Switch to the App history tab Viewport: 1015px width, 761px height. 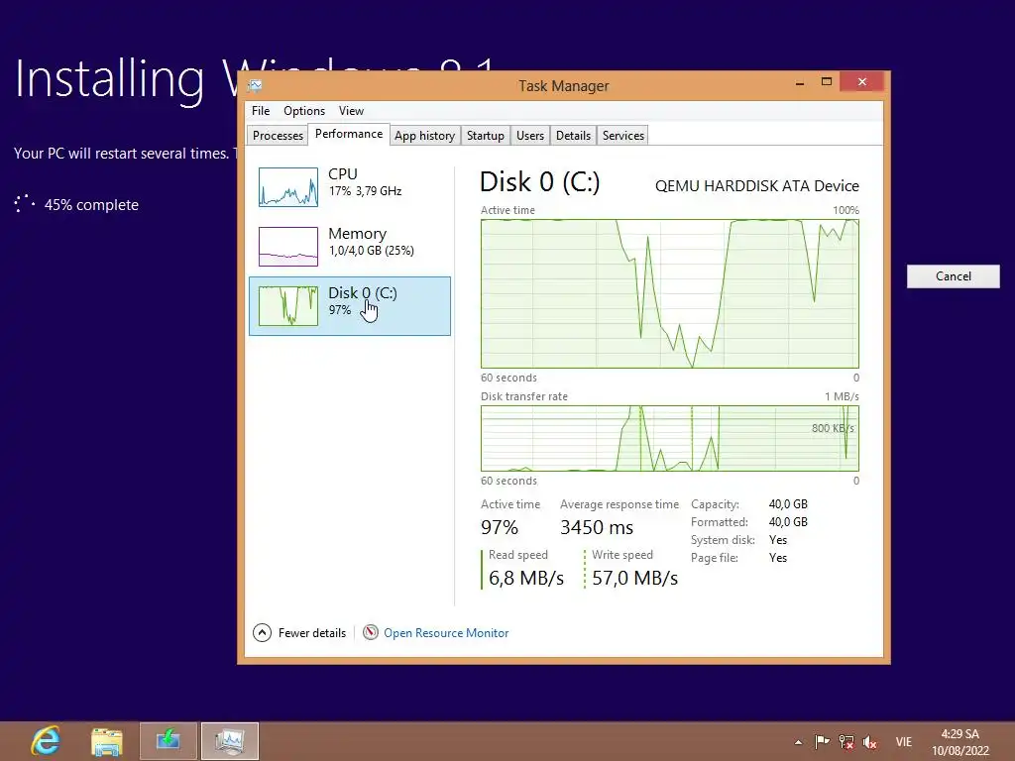click(424, 135)
